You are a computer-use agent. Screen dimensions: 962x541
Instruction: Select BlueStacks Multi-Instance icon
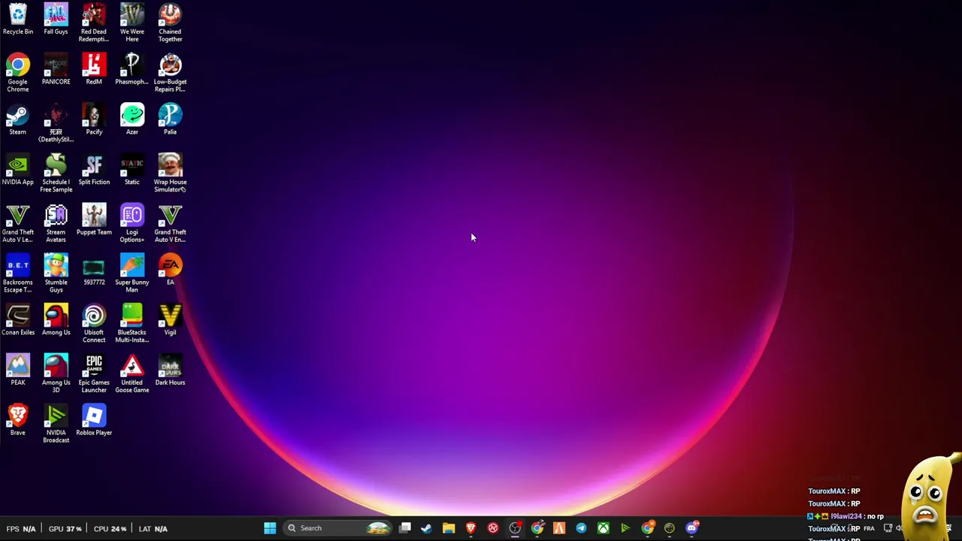pos(132,324)
